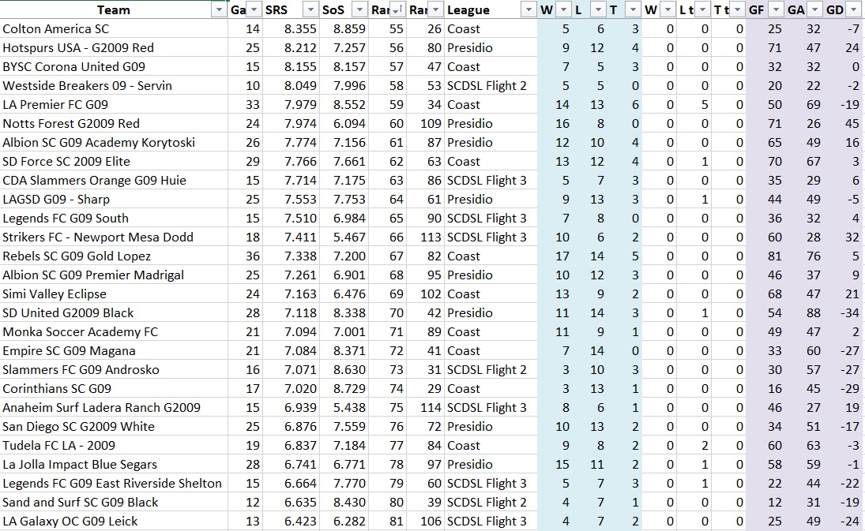This screenshot has width=865, height=531.
Task: Open the L t column filter arrow
Action: click(703, 9)
